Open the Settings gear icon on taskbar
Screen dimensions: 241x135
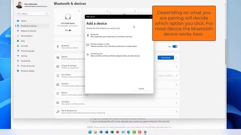[145, 132]
